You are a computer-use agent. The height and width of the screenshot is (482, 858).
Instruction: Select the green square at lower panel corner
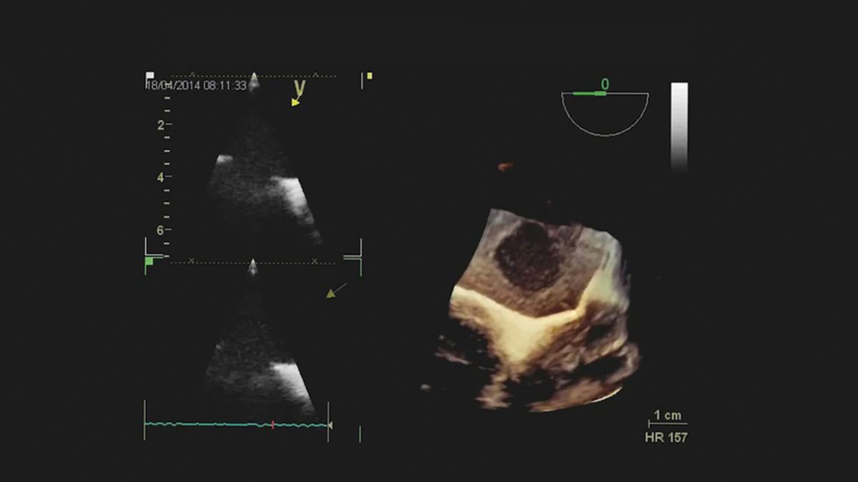149,262
